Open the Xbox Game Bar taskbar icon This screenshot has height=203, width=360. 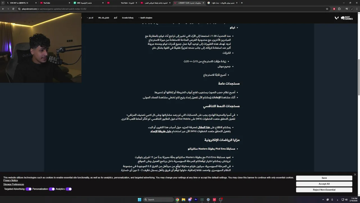[202, 200]
